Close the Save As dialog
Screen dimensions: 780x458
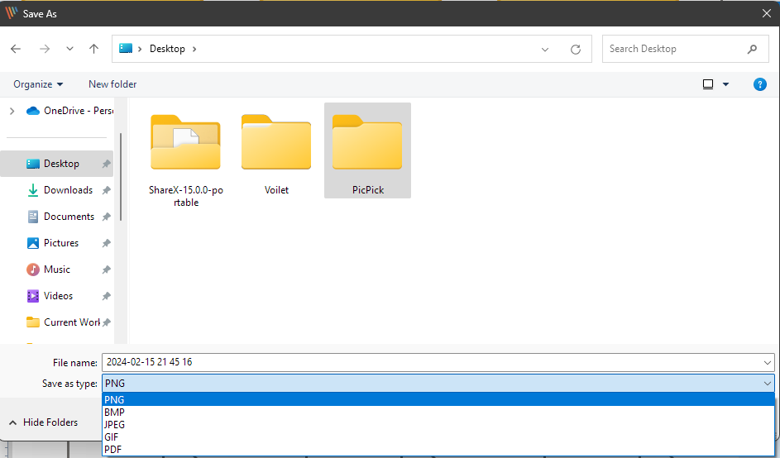(x=767, y=13)
